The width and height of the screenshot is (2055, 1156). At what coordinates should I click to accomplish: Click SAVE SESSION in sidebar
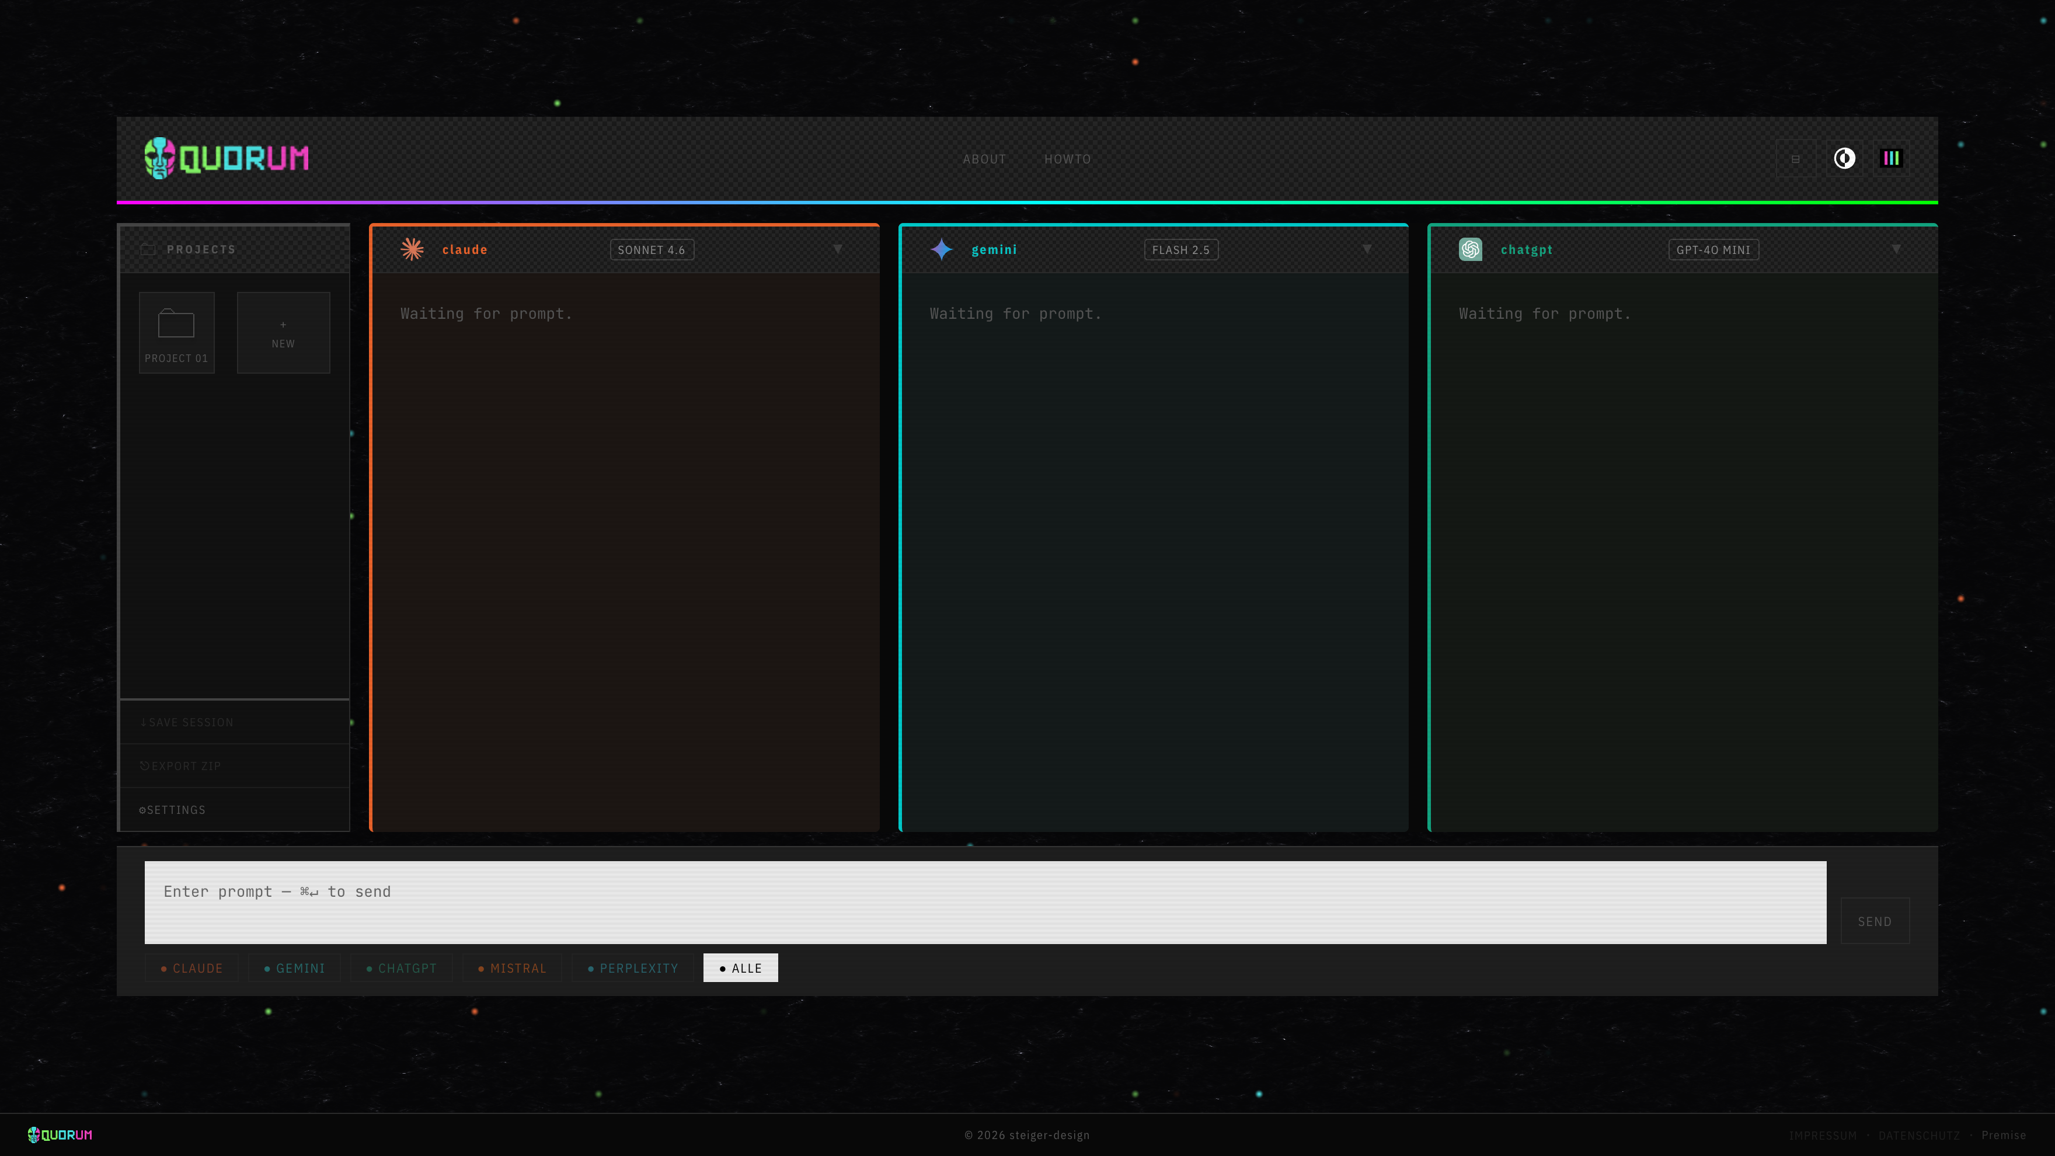(x=235, y=722)
